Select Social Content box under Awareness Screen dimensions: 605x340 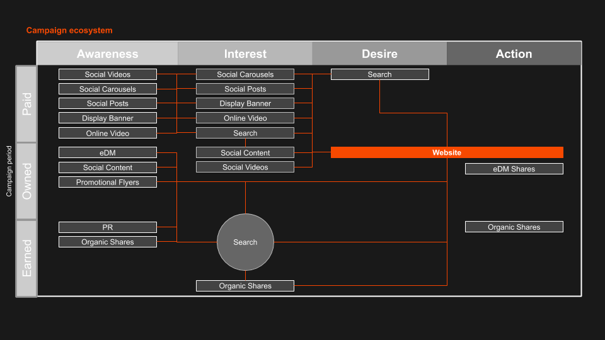[x=108, y=167]
